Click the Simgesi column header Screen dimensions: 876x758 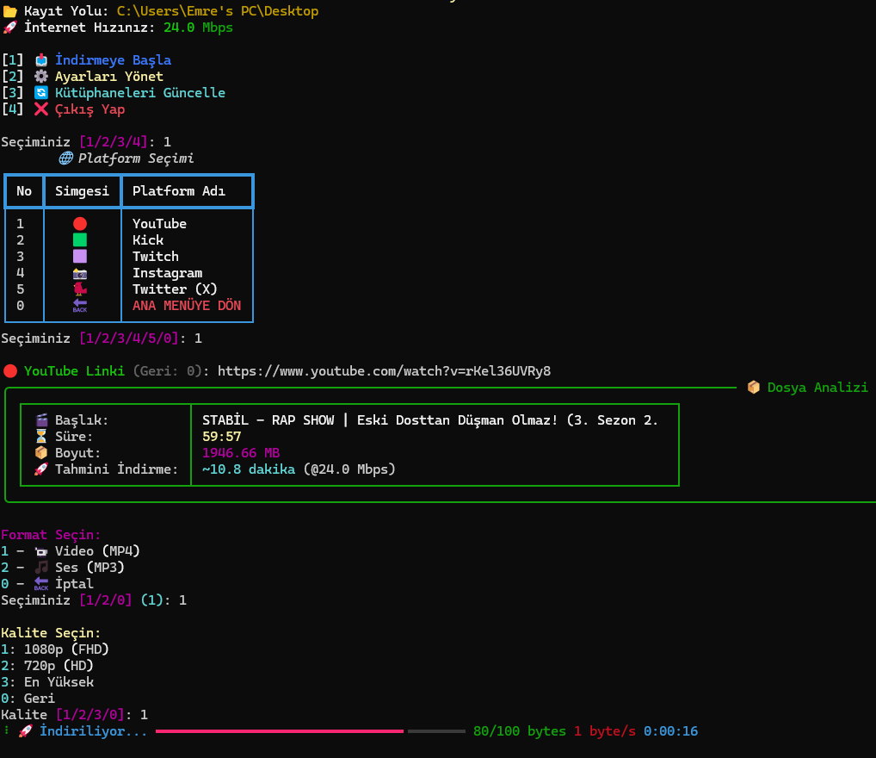pyautogui.click(x=82, y=191)
